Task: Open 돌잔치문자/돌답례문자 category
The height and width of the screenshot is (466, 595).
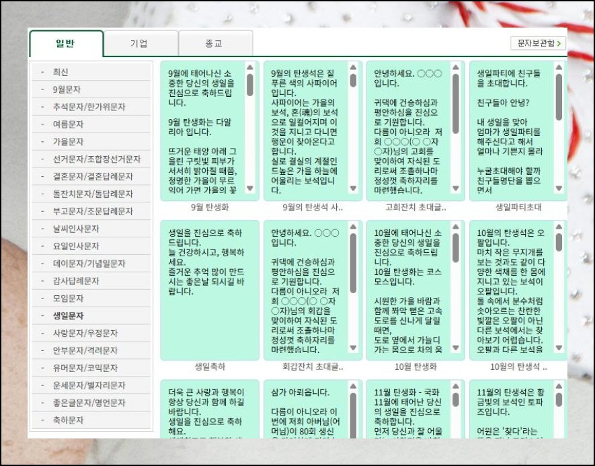Action: pyautogui.click(x=91, y=194)
